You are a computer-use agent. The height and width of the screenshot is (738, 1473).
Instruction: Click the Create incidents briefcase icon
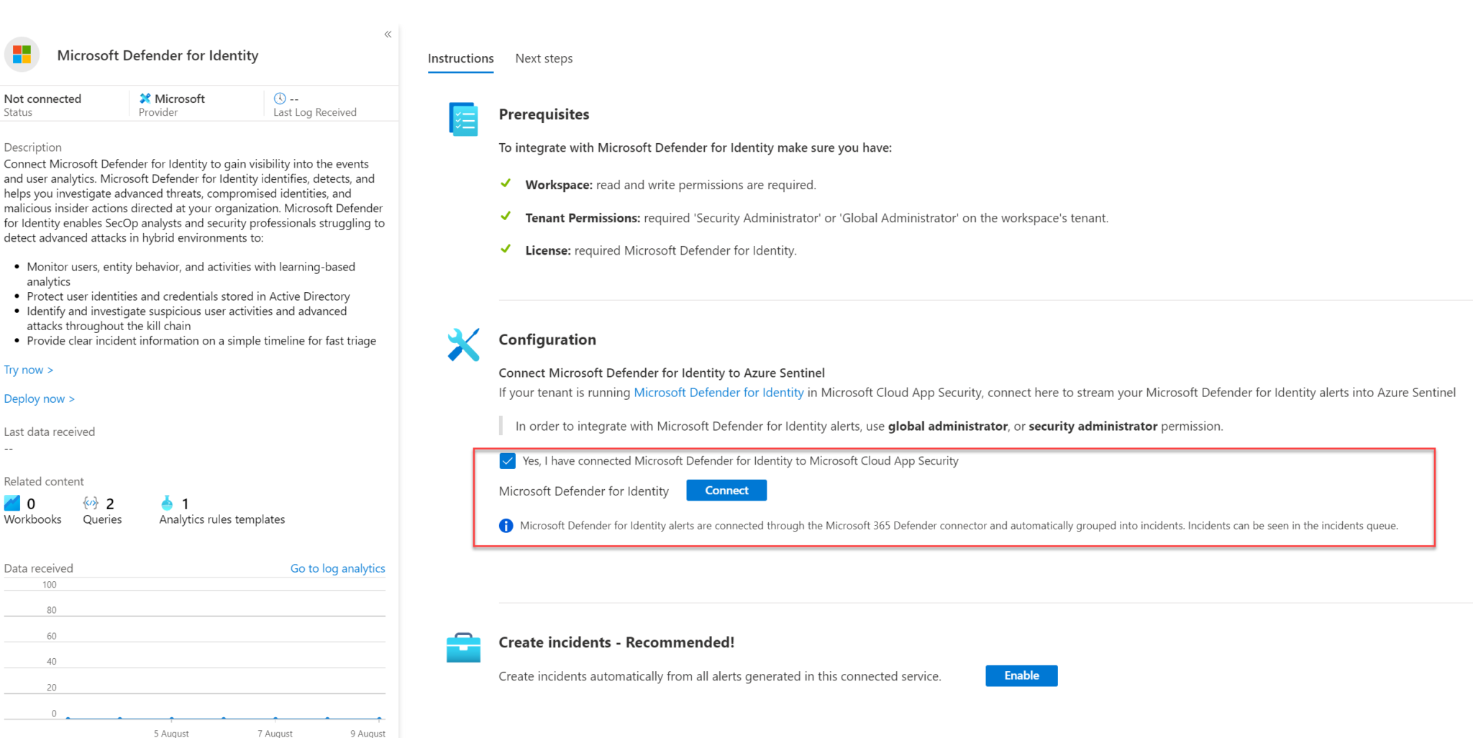[463, 647]
